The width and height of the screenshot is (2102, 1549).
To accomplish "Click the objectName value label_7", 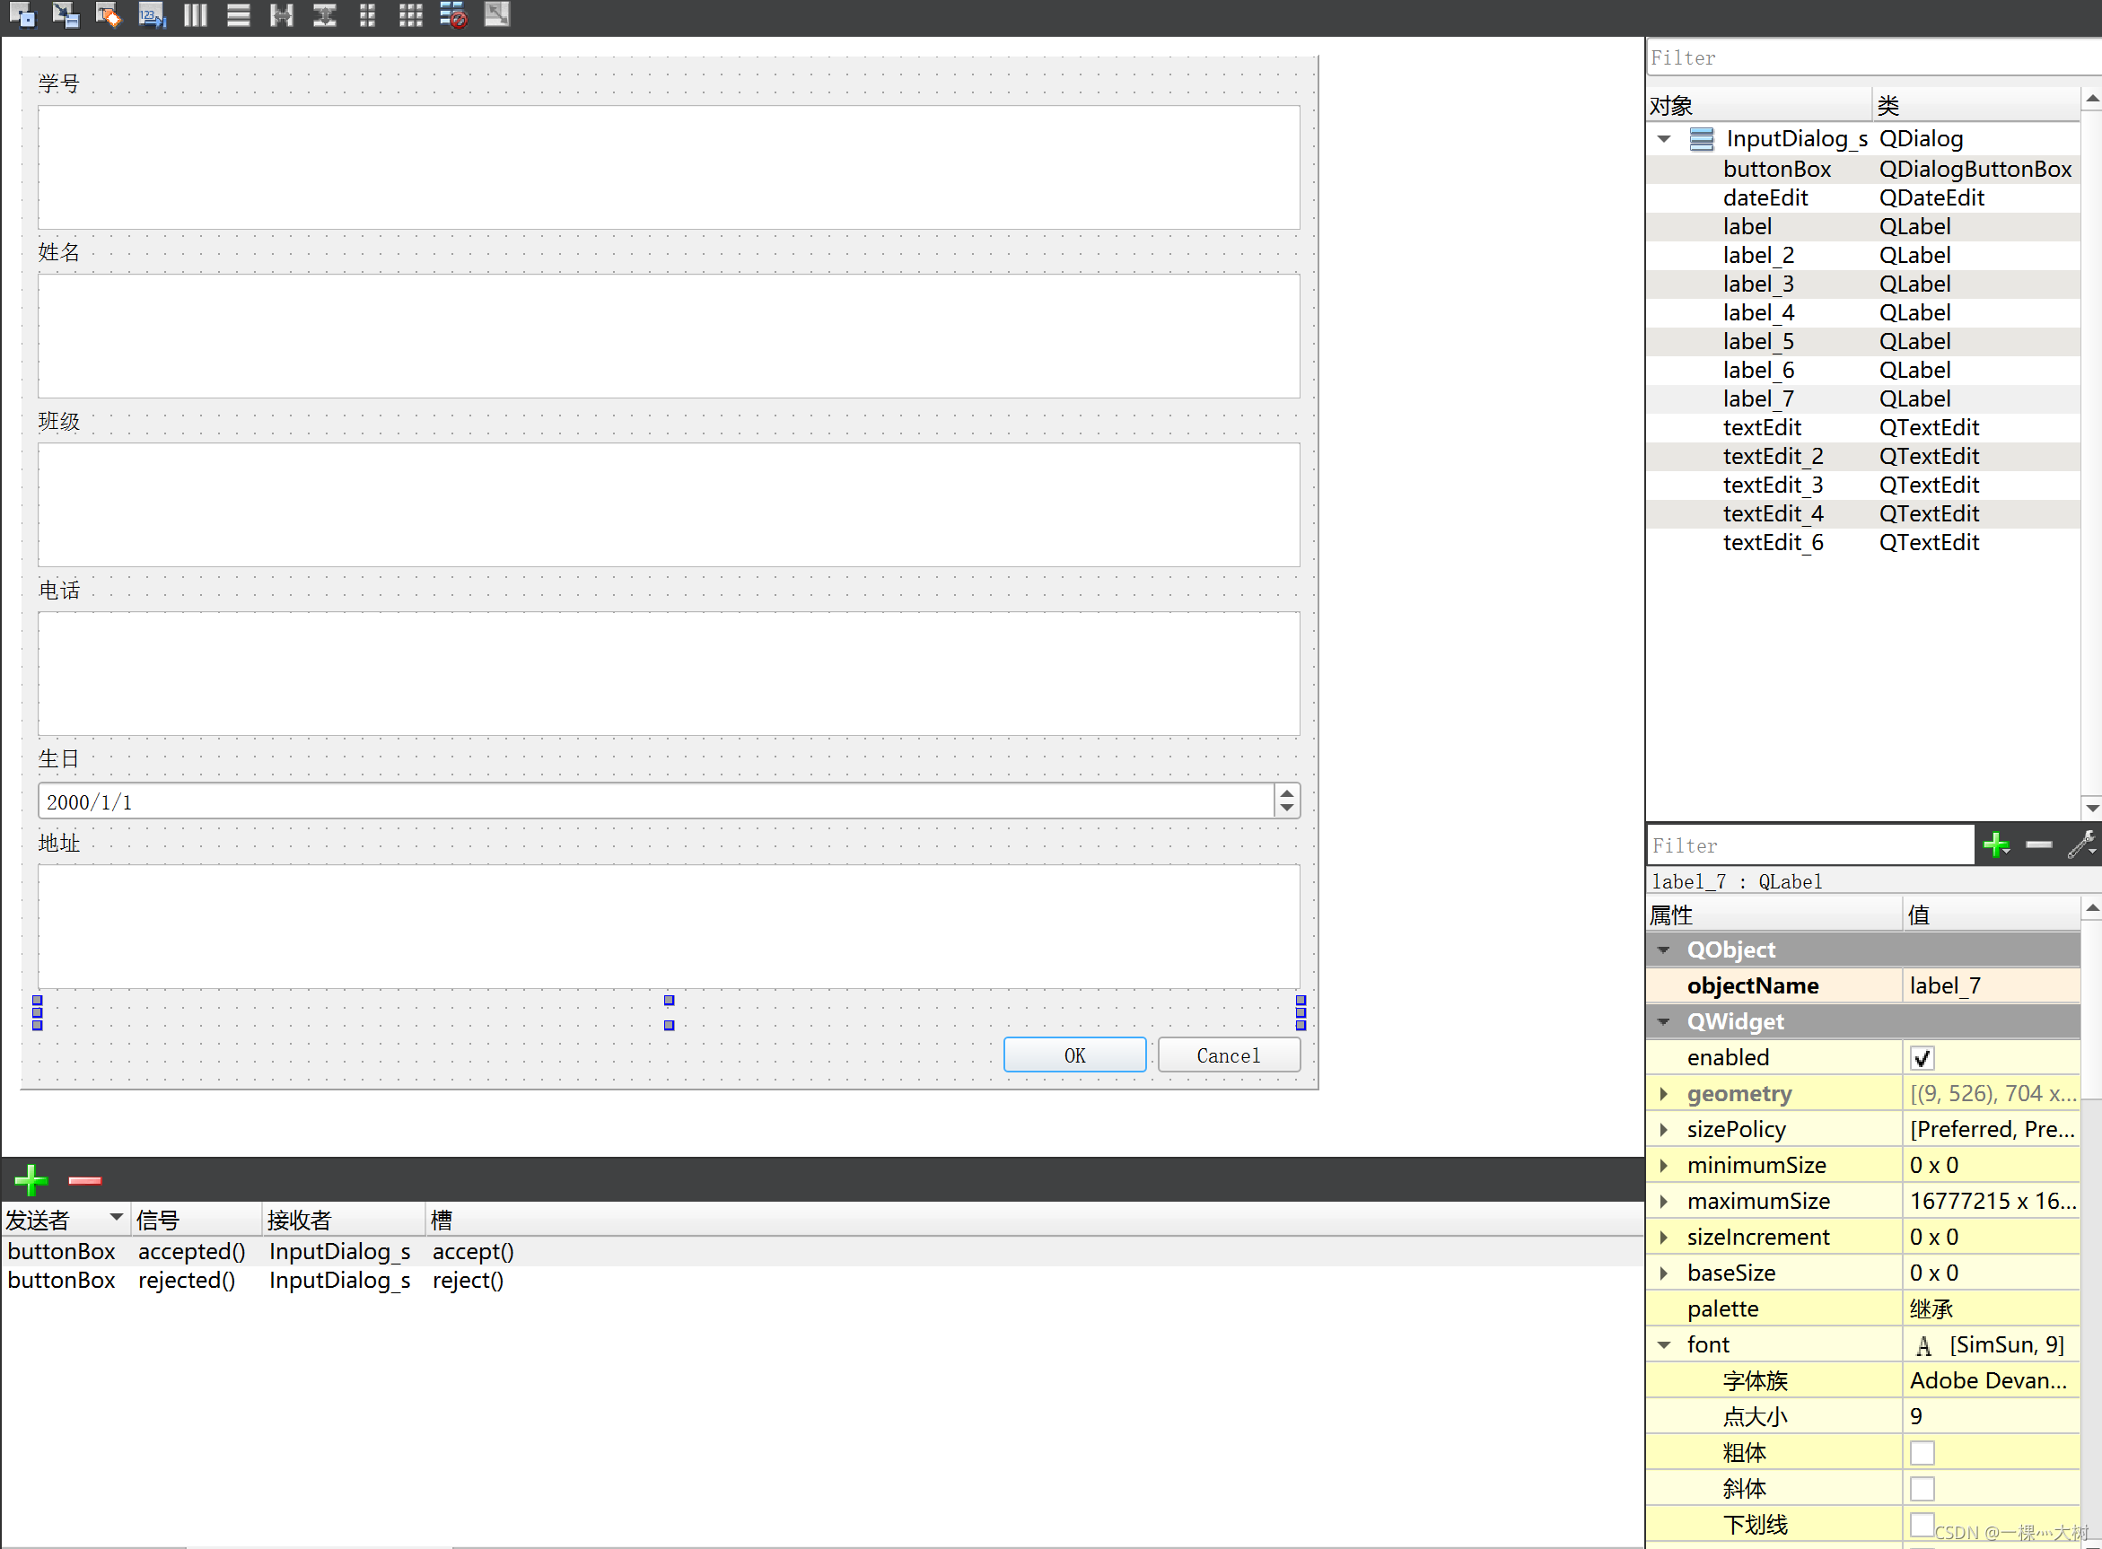I will coord(1991,985).
